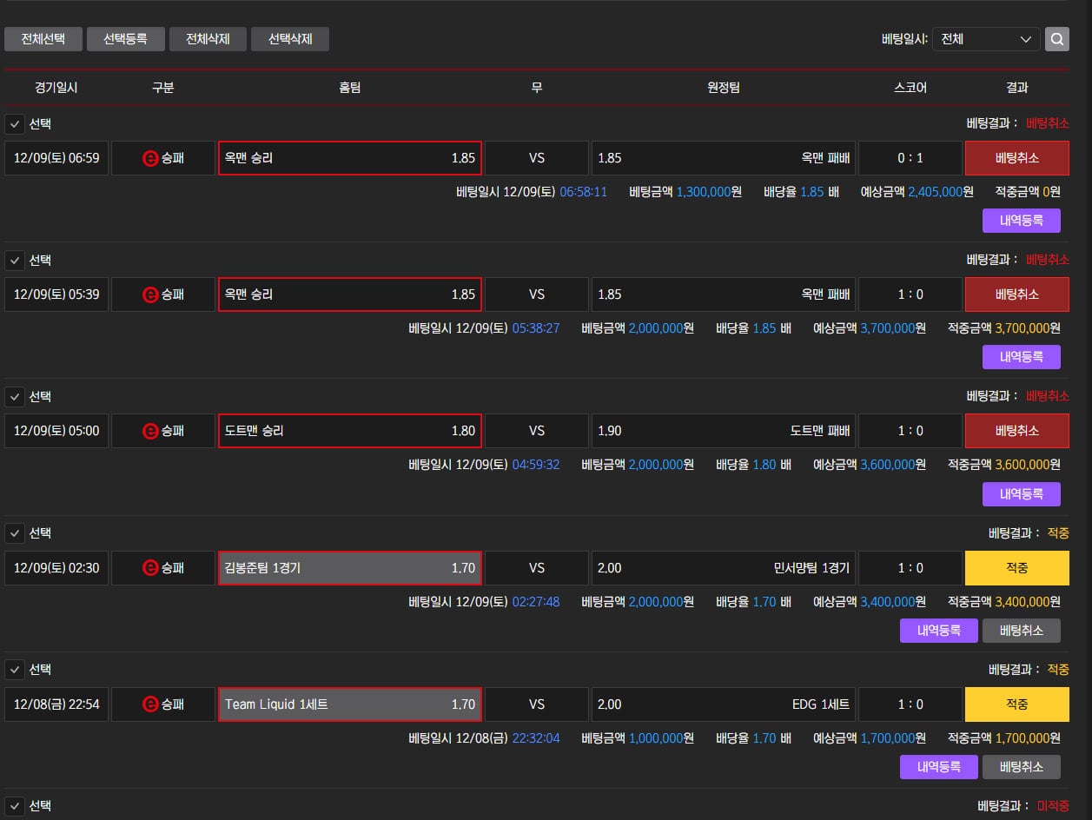Toggle 선택 checkbox above Team Liquid bet
1092x820 pixels.
click(15, 670)
